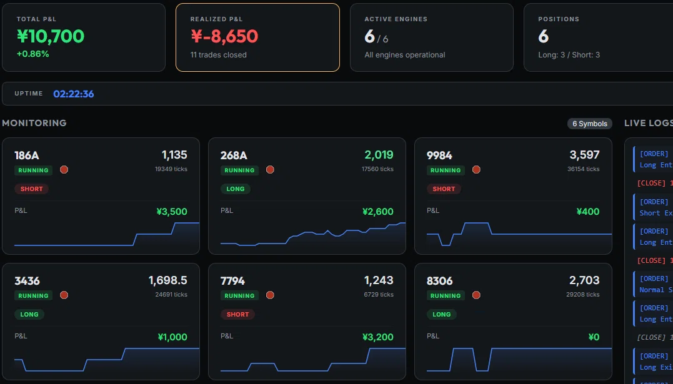This screenshot has height=384, width=673.
Task: Click the red stop dot on 186A card
Action: [64, 169]
